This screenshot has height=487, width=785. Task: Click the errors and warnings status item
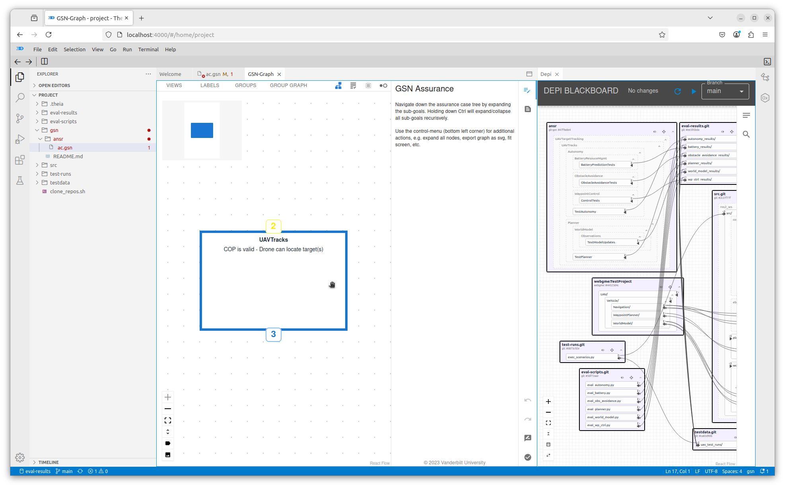point(98,471)
